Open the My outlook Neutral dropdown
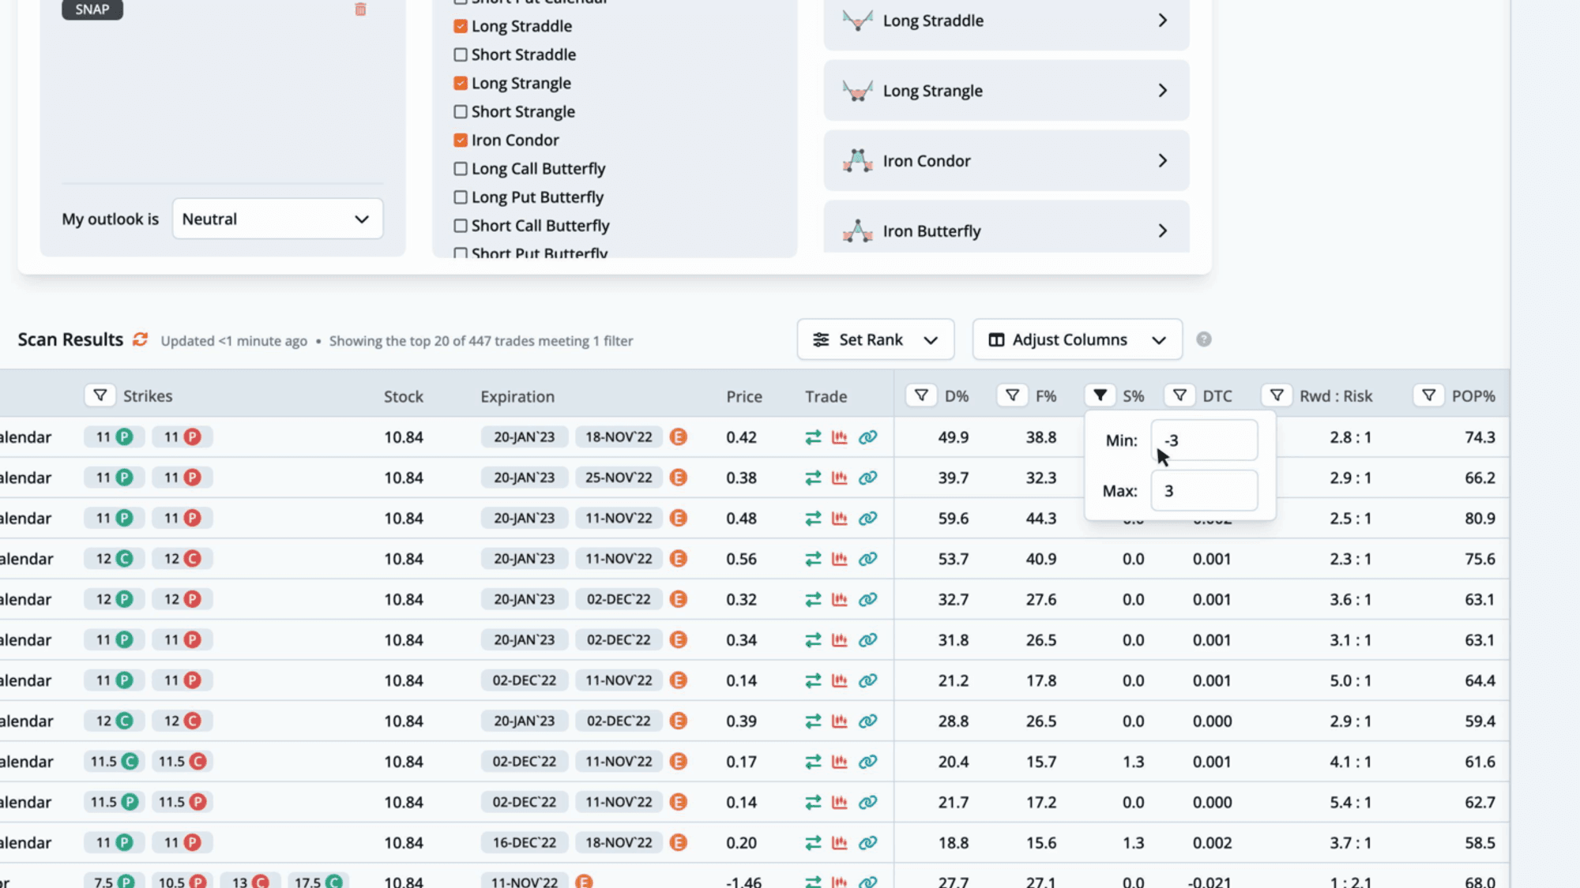 [277, 219]
